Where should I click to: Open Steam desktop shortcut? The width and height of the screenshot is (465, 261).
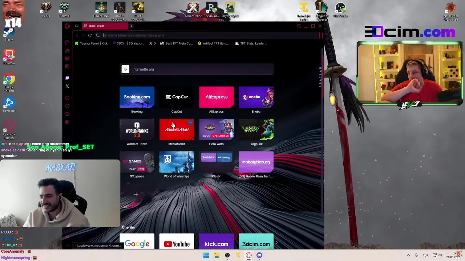pyautogui.click(x=9, y=34)
